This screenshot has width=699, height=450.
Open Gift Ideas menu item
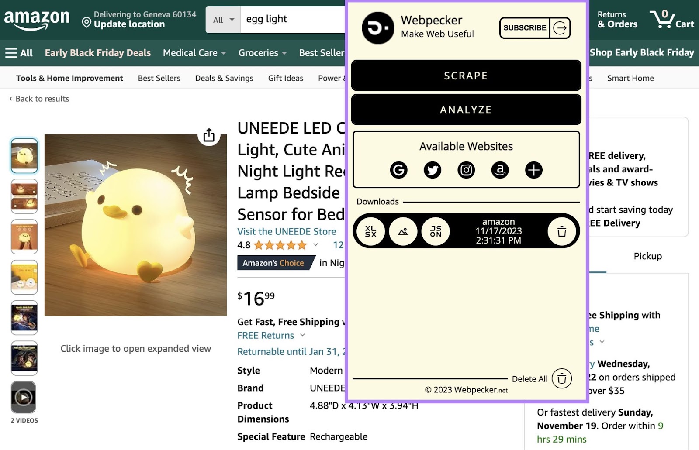286,78
